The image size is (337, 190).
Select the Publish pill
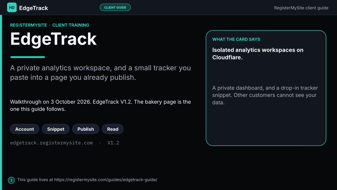point(86,129)
